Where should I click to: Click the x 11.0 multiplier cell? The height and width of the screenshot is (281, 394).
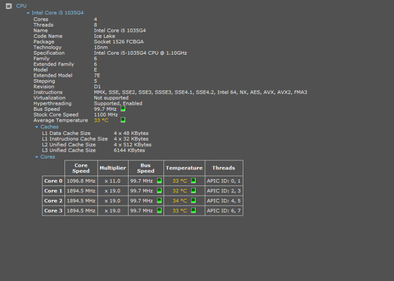113,181
